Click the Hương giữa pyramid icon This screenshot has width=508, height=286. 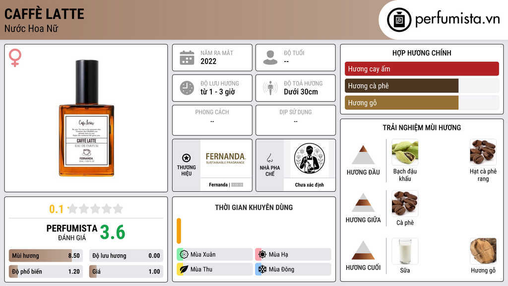[x=363, y=203]
